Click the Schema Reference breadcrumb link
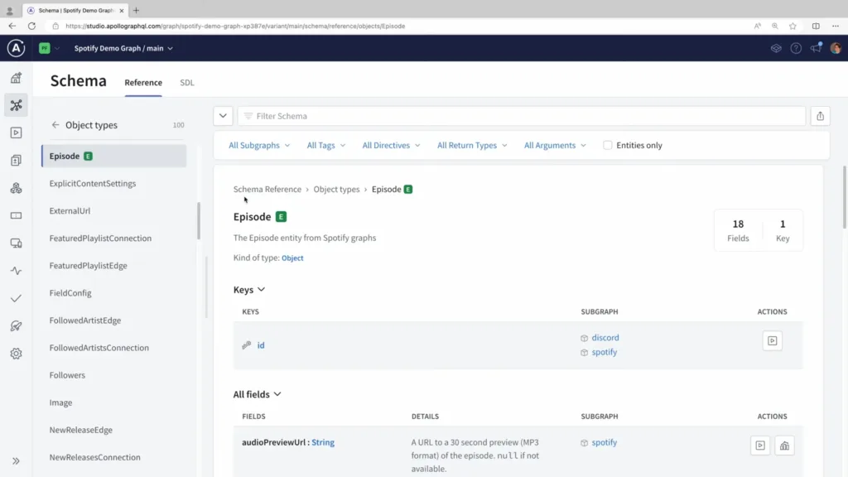Image resolution: width=848 pixels, height=477 pixels. (267, 190)
